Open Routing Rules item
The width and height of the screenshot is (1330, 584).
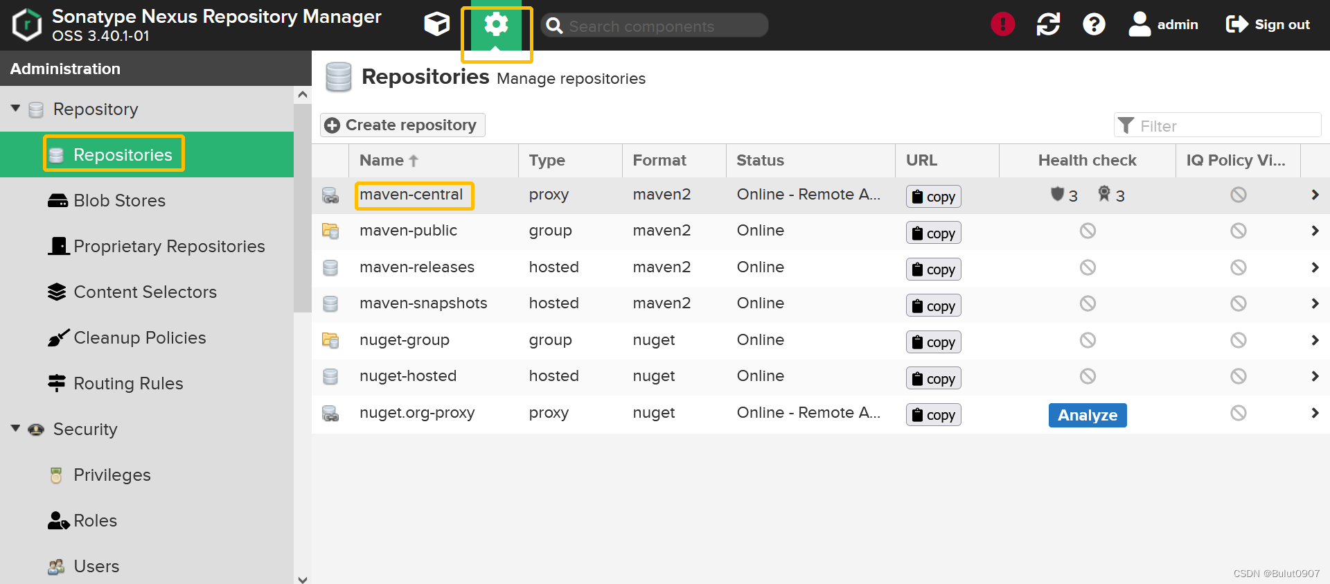tap(147, 383)
